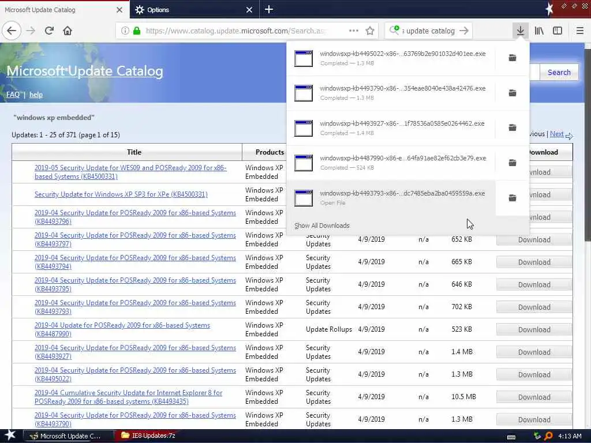Image resolution: width=591 pixels, height=443 pixels.
Task: Go to Next results page
Action: (557, 134)
